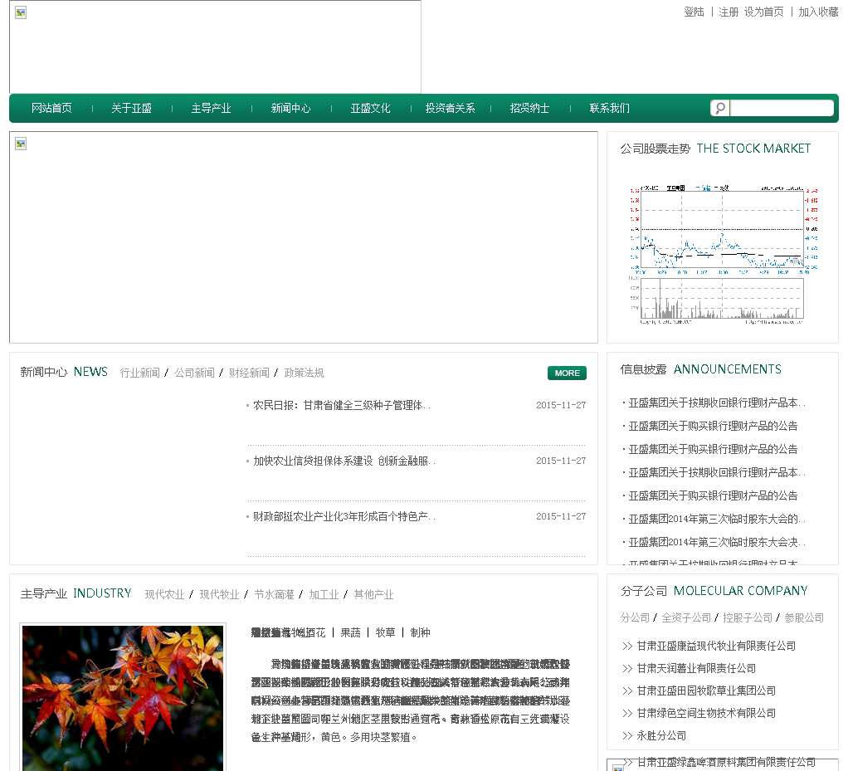Viewport: 848px width, 771px height.
Task: Switch to 分公司 company tab
Action: (x=635, y=618)
